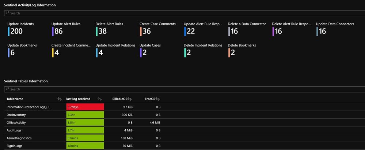
Task: Click the purple color bar beside 86
Action: click(53, 31)
